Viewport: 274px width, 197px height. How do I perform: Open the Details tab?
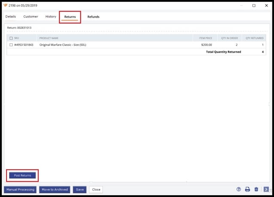point(11,17)
